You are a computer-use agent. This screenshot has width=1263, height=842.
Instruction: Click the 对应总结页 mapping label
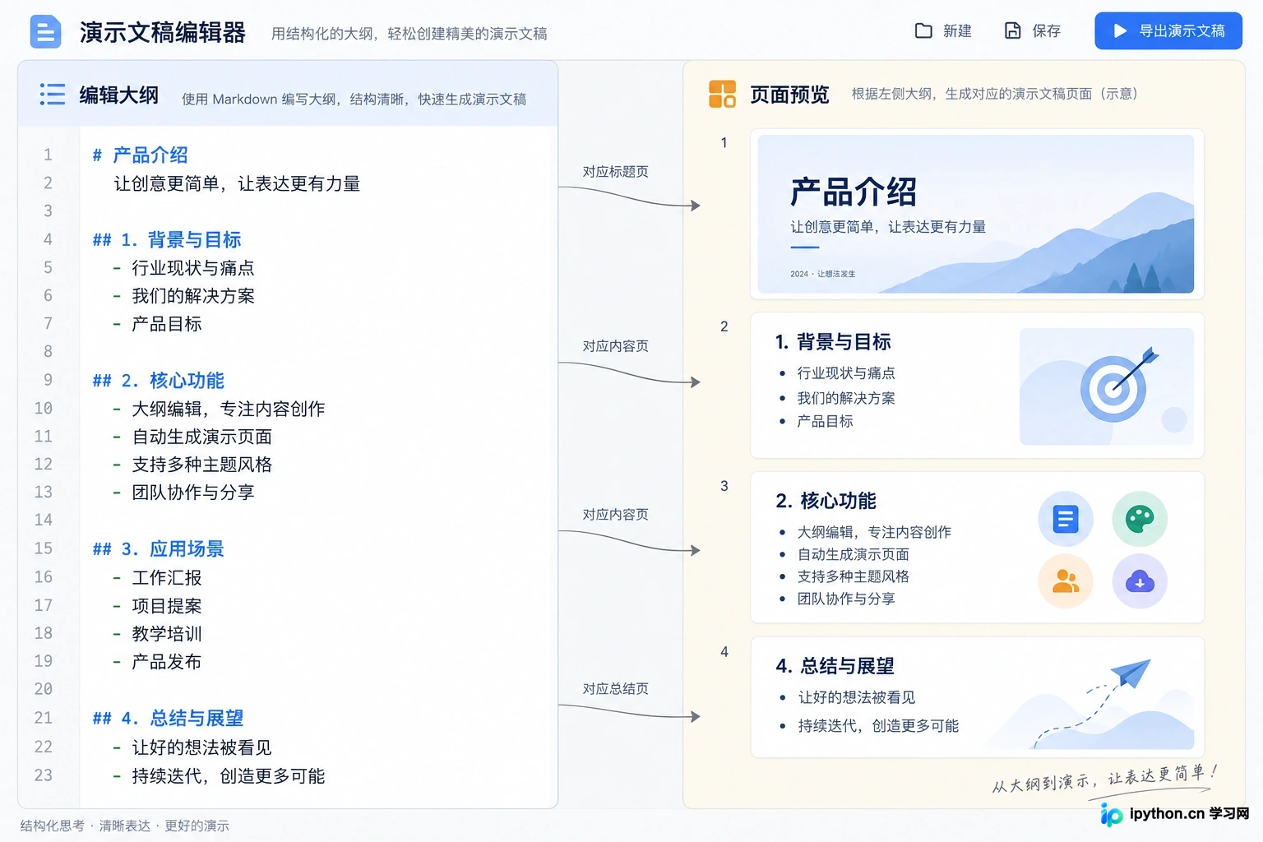pyautogui.click(x=615, y=689)
